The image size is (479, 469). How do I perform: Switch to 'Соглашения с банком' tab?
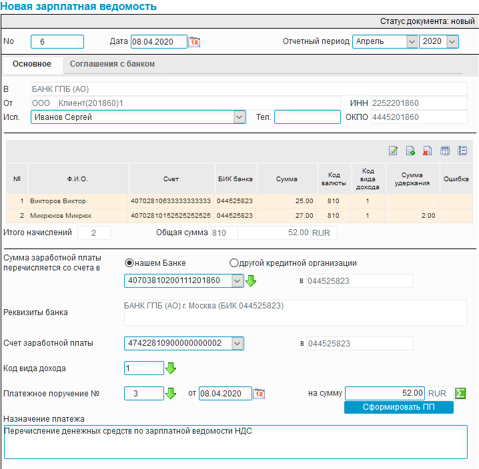point(112,64)
